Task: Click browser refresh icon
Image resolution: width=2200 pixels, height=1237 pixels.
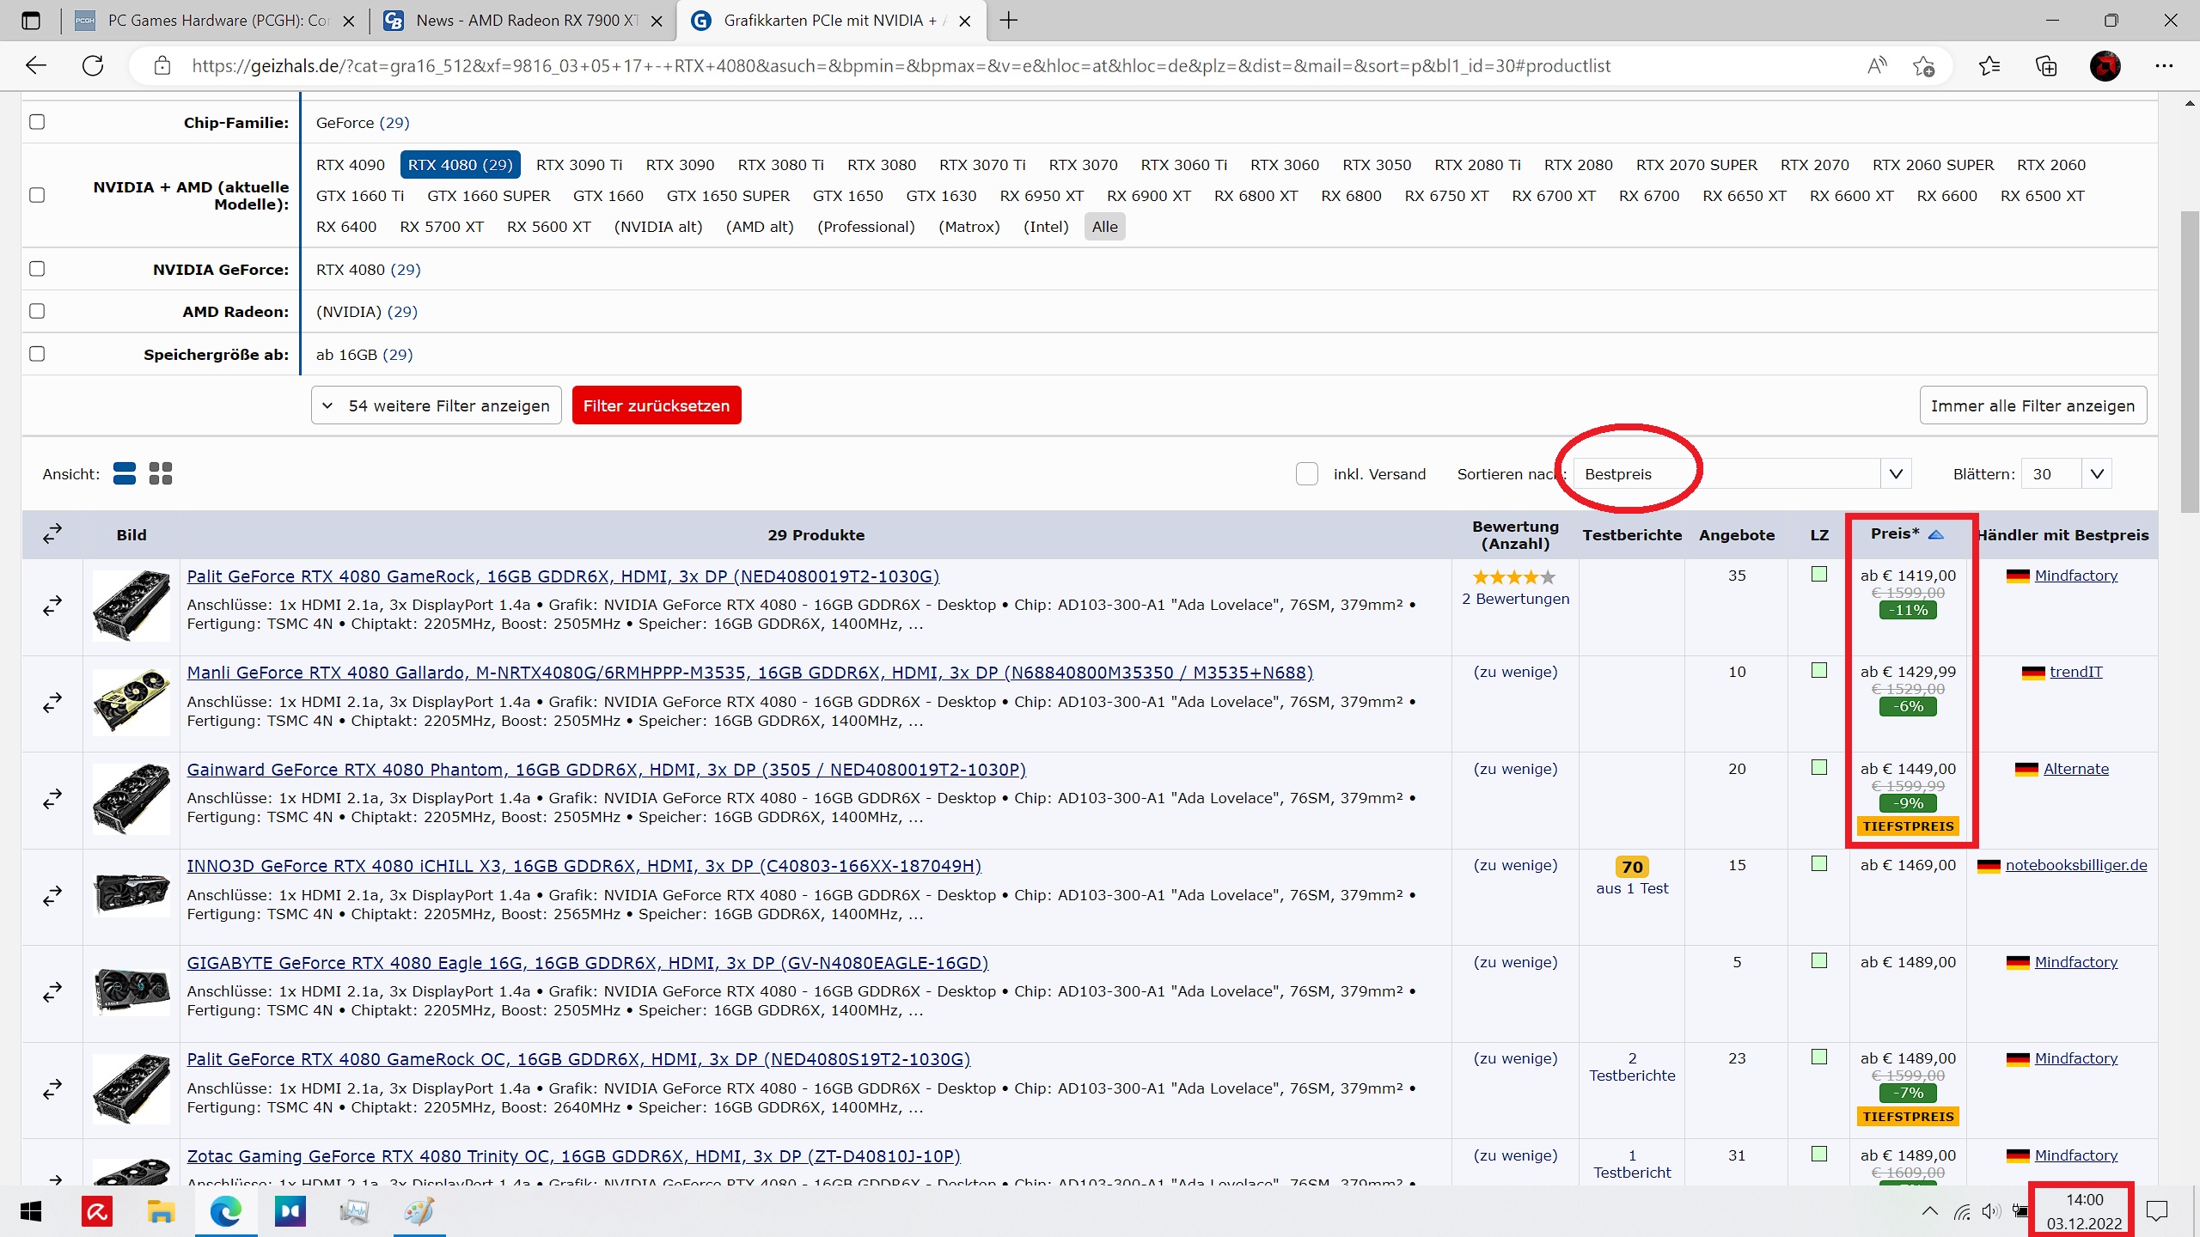Action: click(x=93, y=66)
